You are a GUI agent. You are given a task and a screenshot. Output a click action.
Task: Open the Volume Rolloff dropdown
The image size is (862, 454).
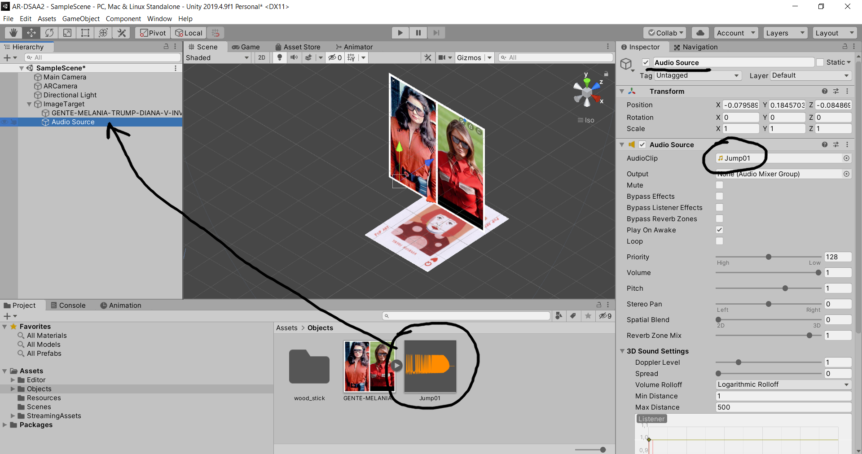[783, 384]
